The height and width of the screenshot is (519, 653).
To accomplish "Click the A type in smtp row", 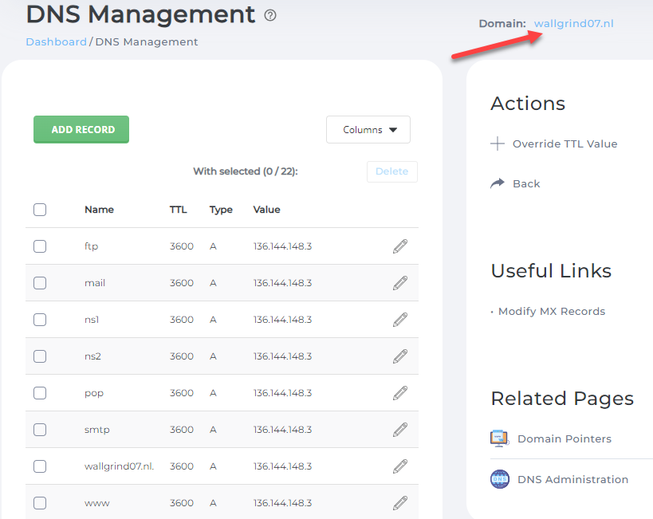I will [213, 430].
